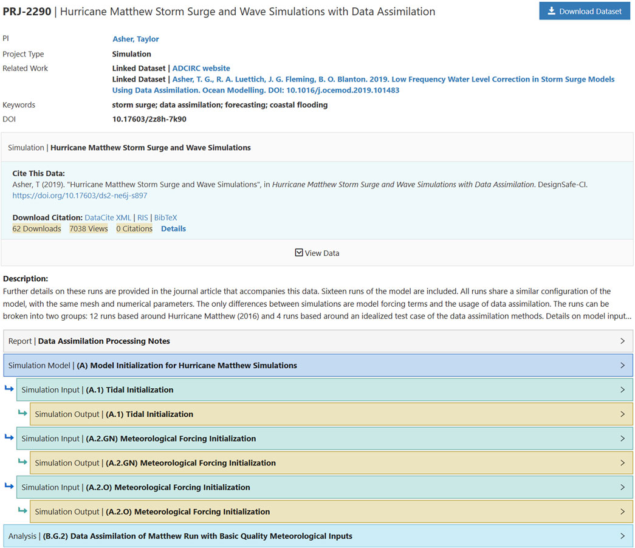The width and height of the screenshot is (635, 548).
Task: Click DOI value 10.17603/2z8h-7k90
Action: 149,119
